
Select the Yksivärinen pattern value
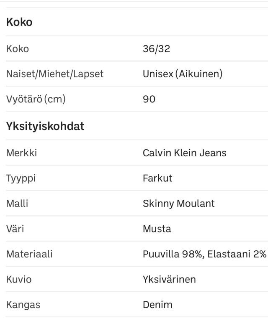169,279
